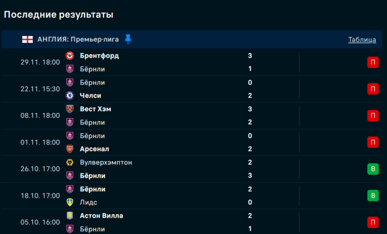Click the red loss badge for Брентфорд match
The image size is (387, 234).
click(373, 62)
